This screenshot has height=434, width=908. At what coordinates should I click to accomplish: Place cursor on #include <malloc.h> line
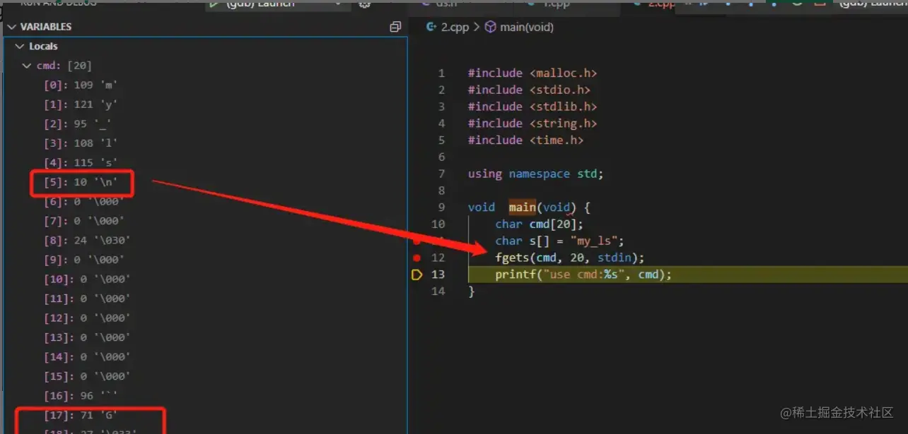(x=532, y=73)
